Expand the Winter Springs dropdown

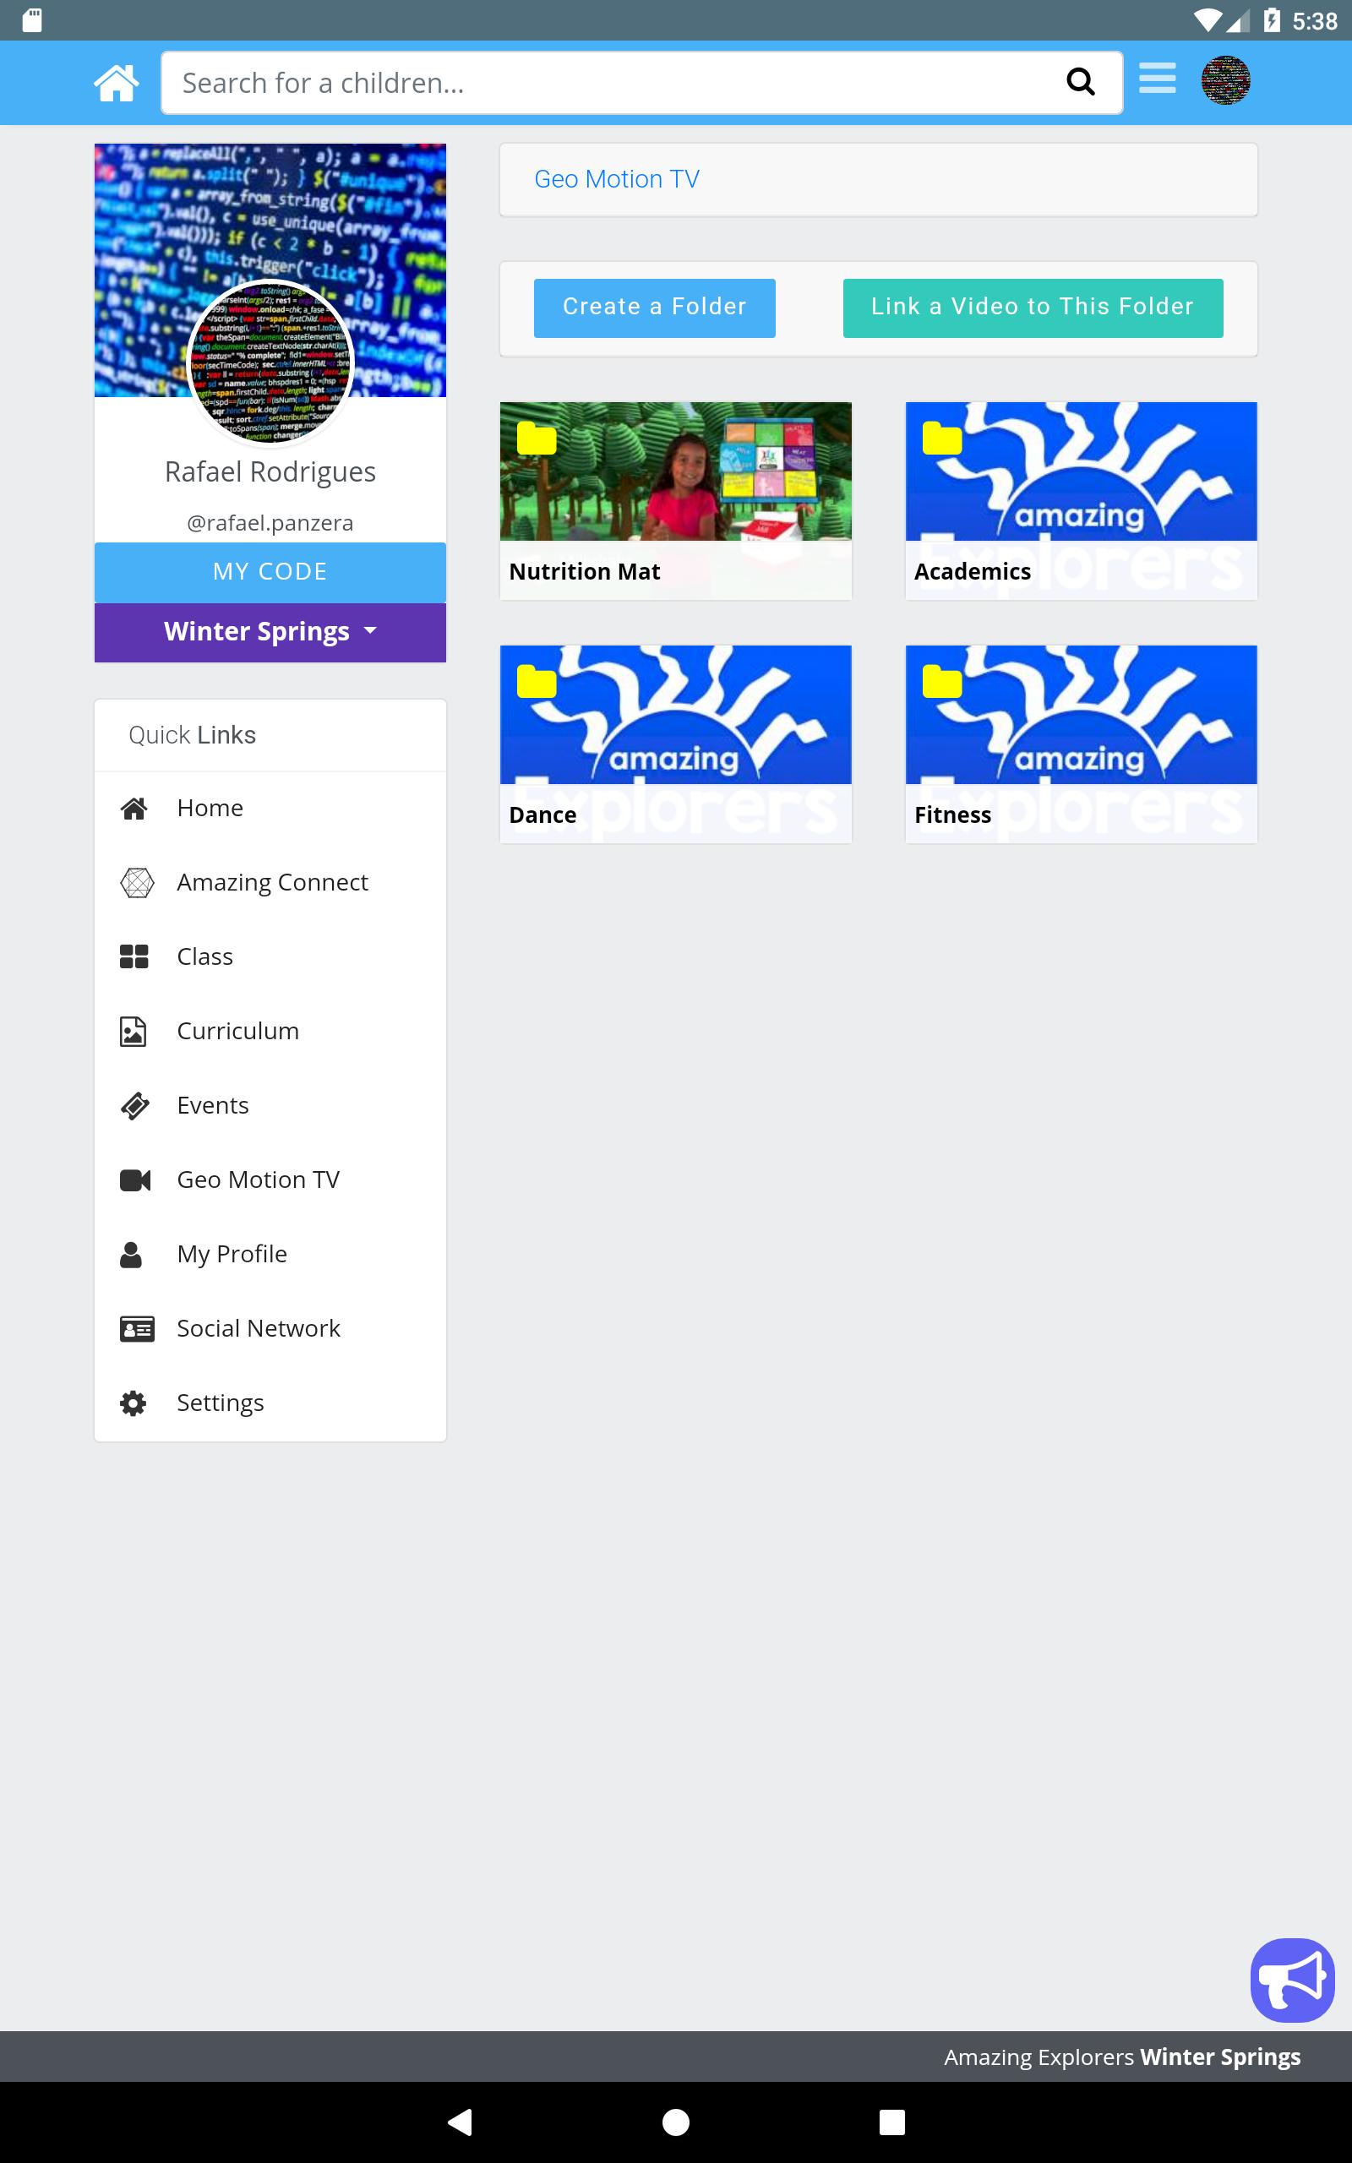(270, 632)
